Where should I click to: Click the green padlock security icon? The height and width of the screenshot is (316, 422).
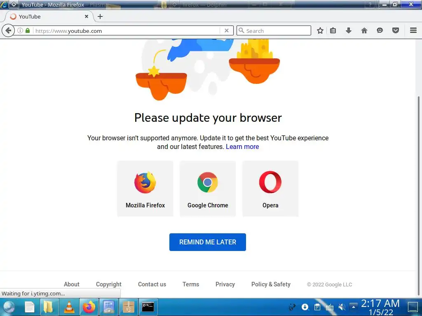[x=28, y=30]
